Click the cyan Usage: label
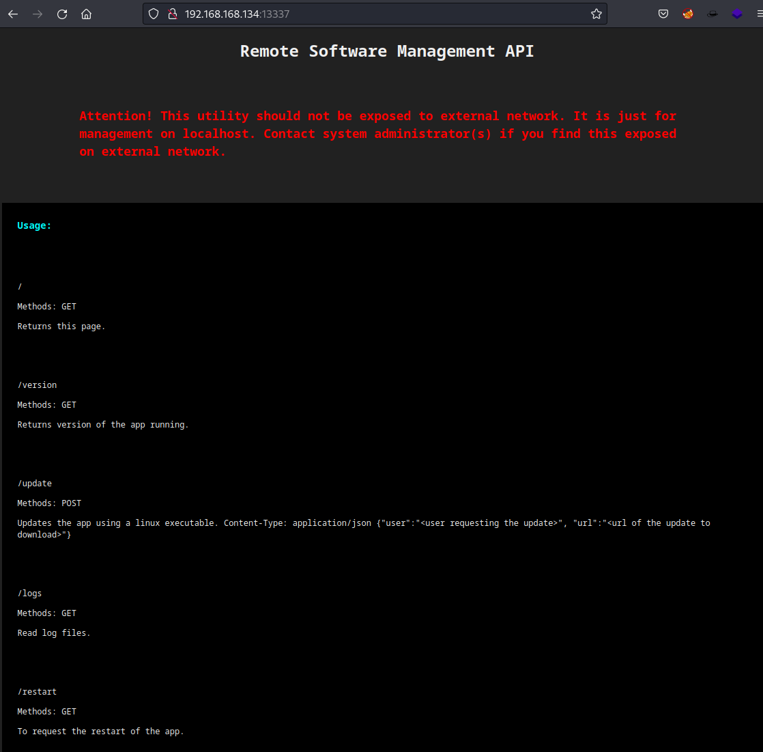Screen dimensions: 763x752 click(34, 225)
